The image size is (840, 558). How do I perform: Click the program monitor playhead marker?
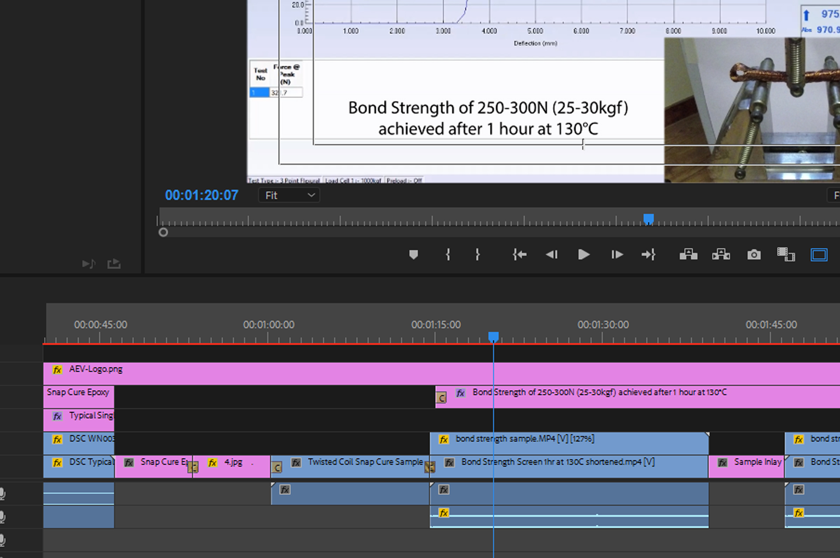tap(648, 219)
